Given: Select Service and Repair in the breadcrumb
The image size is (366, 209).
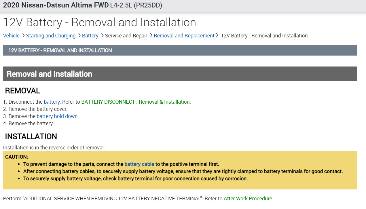Looking at the screenshot, I should (126, 36).
